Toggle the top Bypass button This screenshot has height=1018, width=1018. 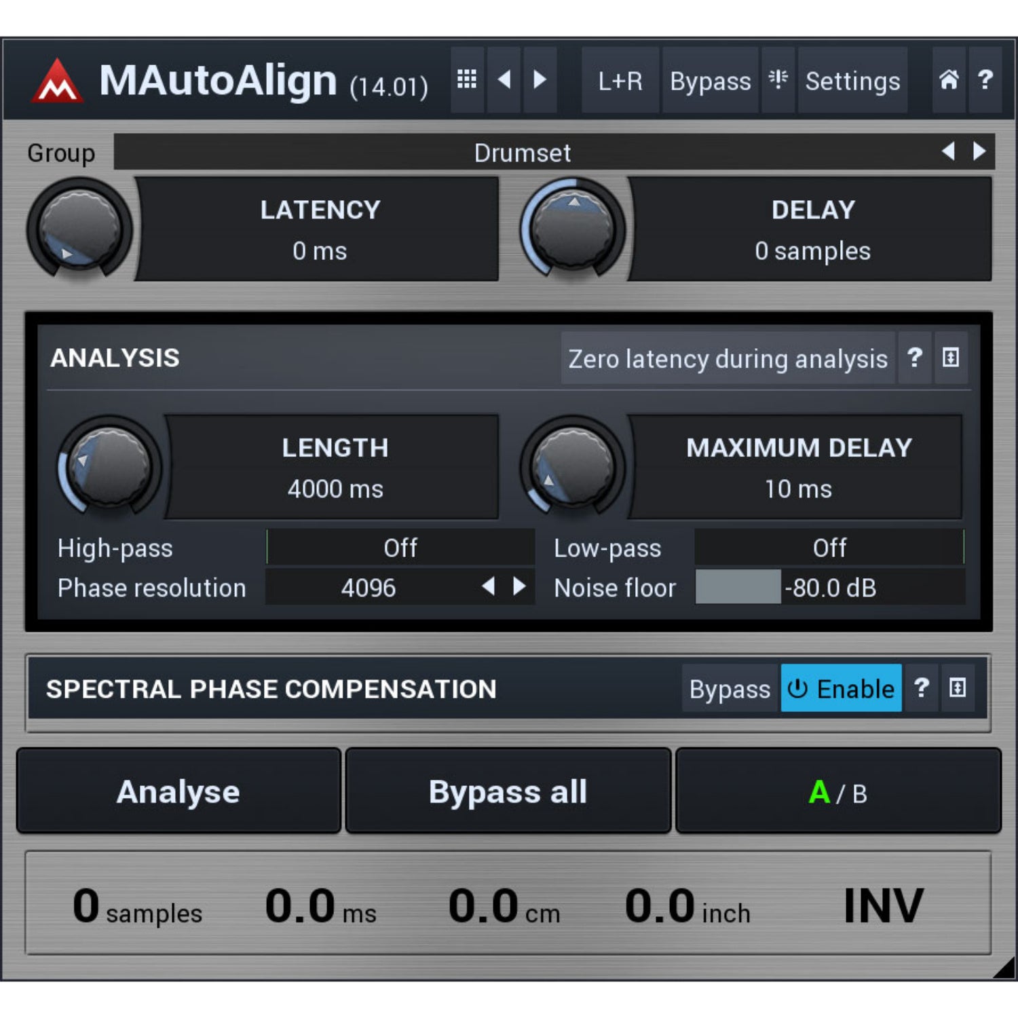coord(711,81)
